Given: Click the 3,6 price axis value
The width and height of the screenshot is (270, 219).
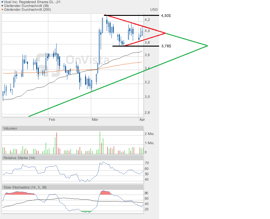Looking at the screenshot, I should click(147, 55).
